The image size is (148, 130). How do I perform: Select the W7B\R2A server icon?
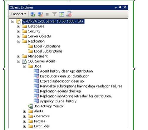[x=19, y=21]
